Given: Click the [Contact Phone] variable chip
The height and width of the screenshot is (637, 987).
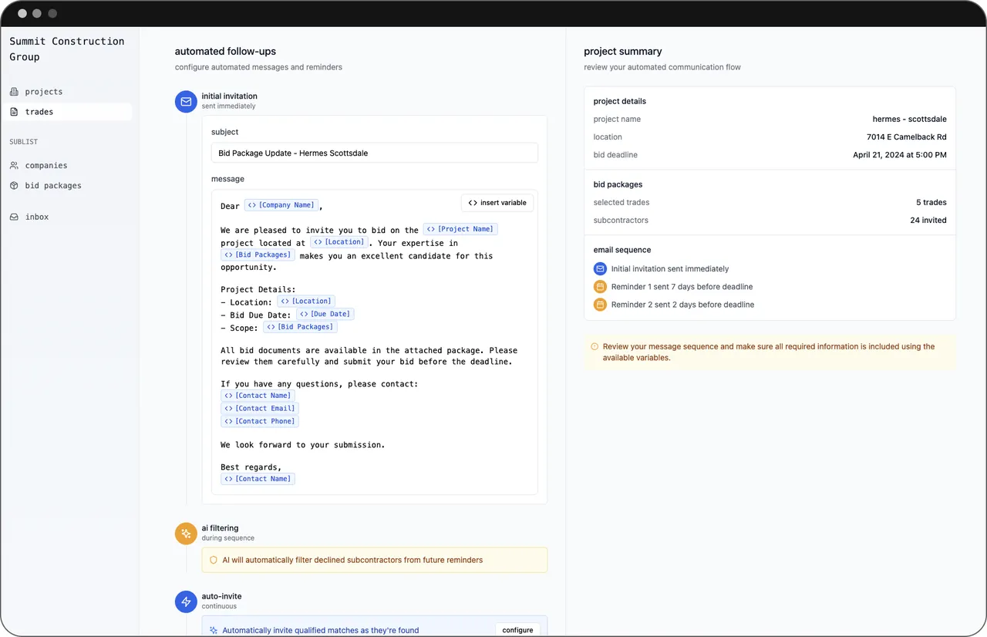Looking at the screenshot, I should (260, 421).
